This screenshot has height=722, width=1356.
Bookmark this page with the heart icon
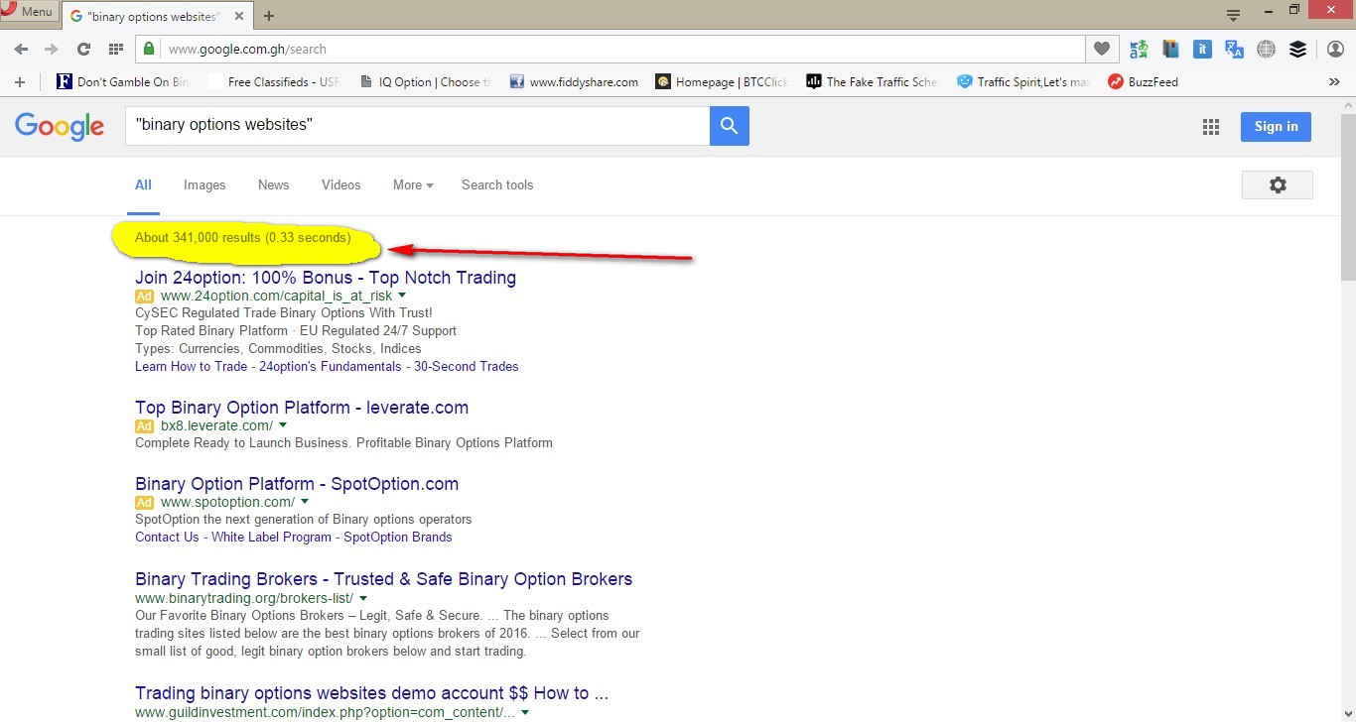pyautogui.click(x=1101, y=49)
